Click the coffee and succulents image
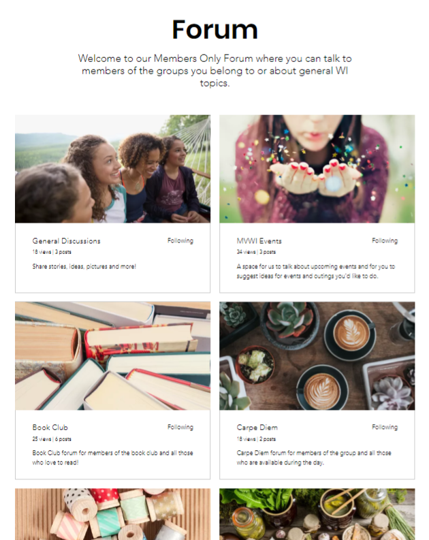 click(x=317, y=355)
